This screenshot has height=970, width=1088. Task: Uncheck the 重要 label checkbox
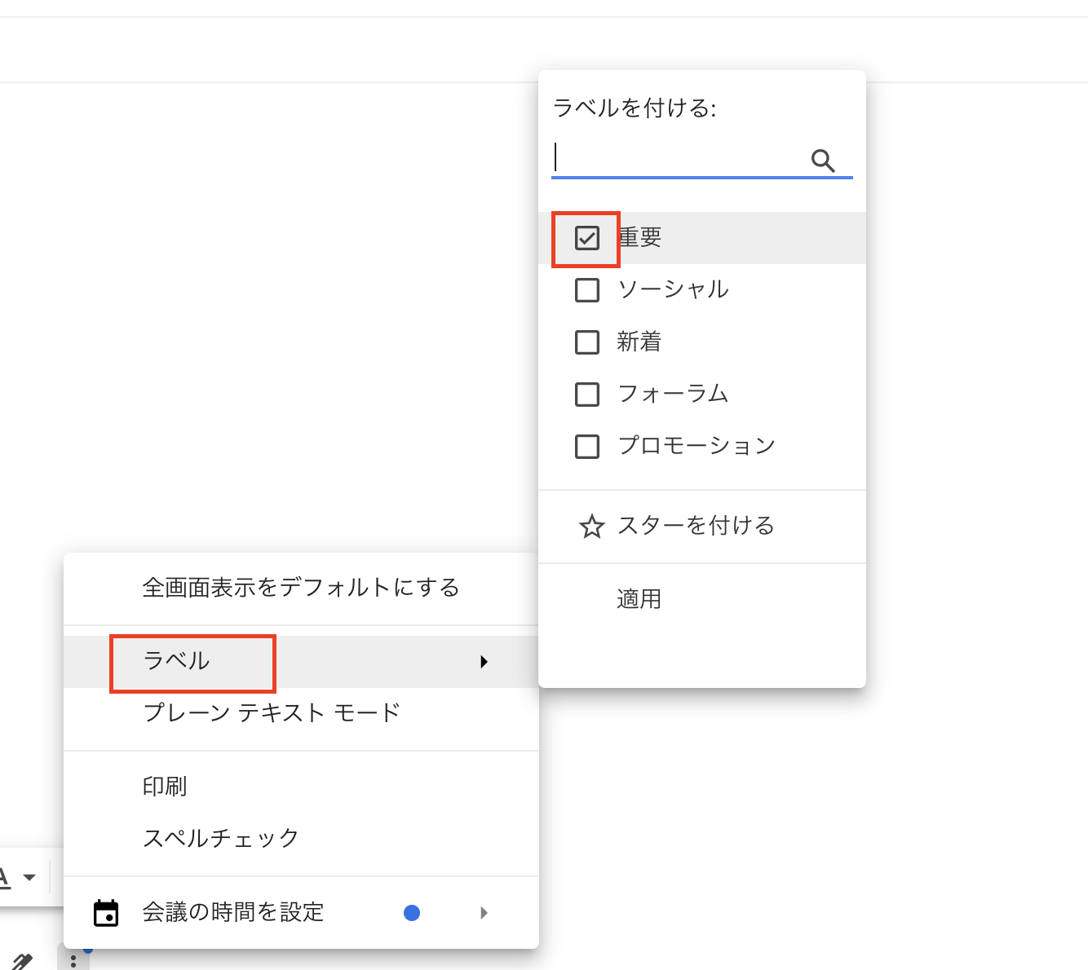click(x=587, y=238)
